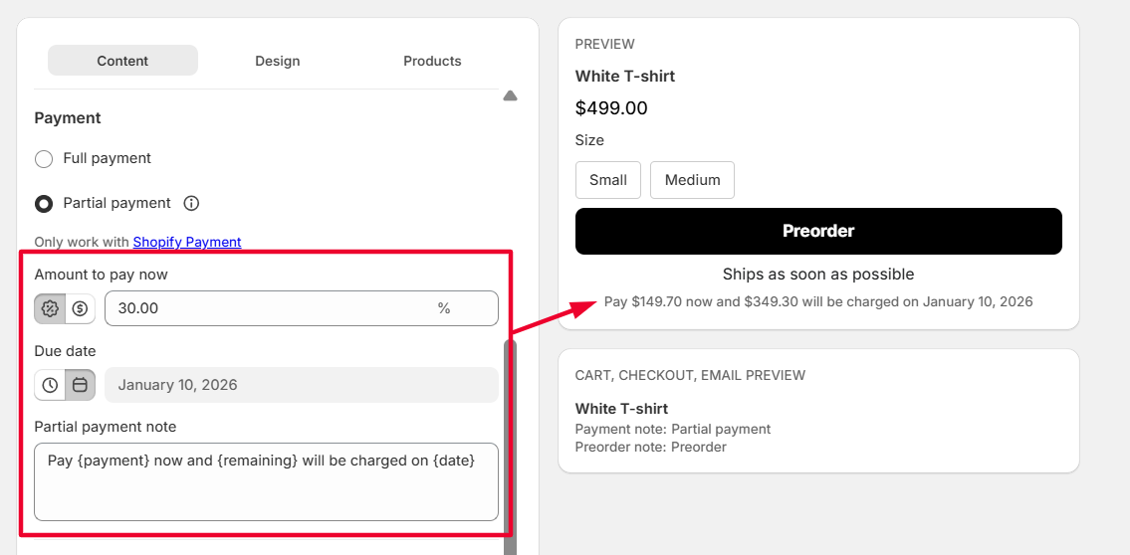Go to the Products tab
1130x555 pixels.
(432, 61)
